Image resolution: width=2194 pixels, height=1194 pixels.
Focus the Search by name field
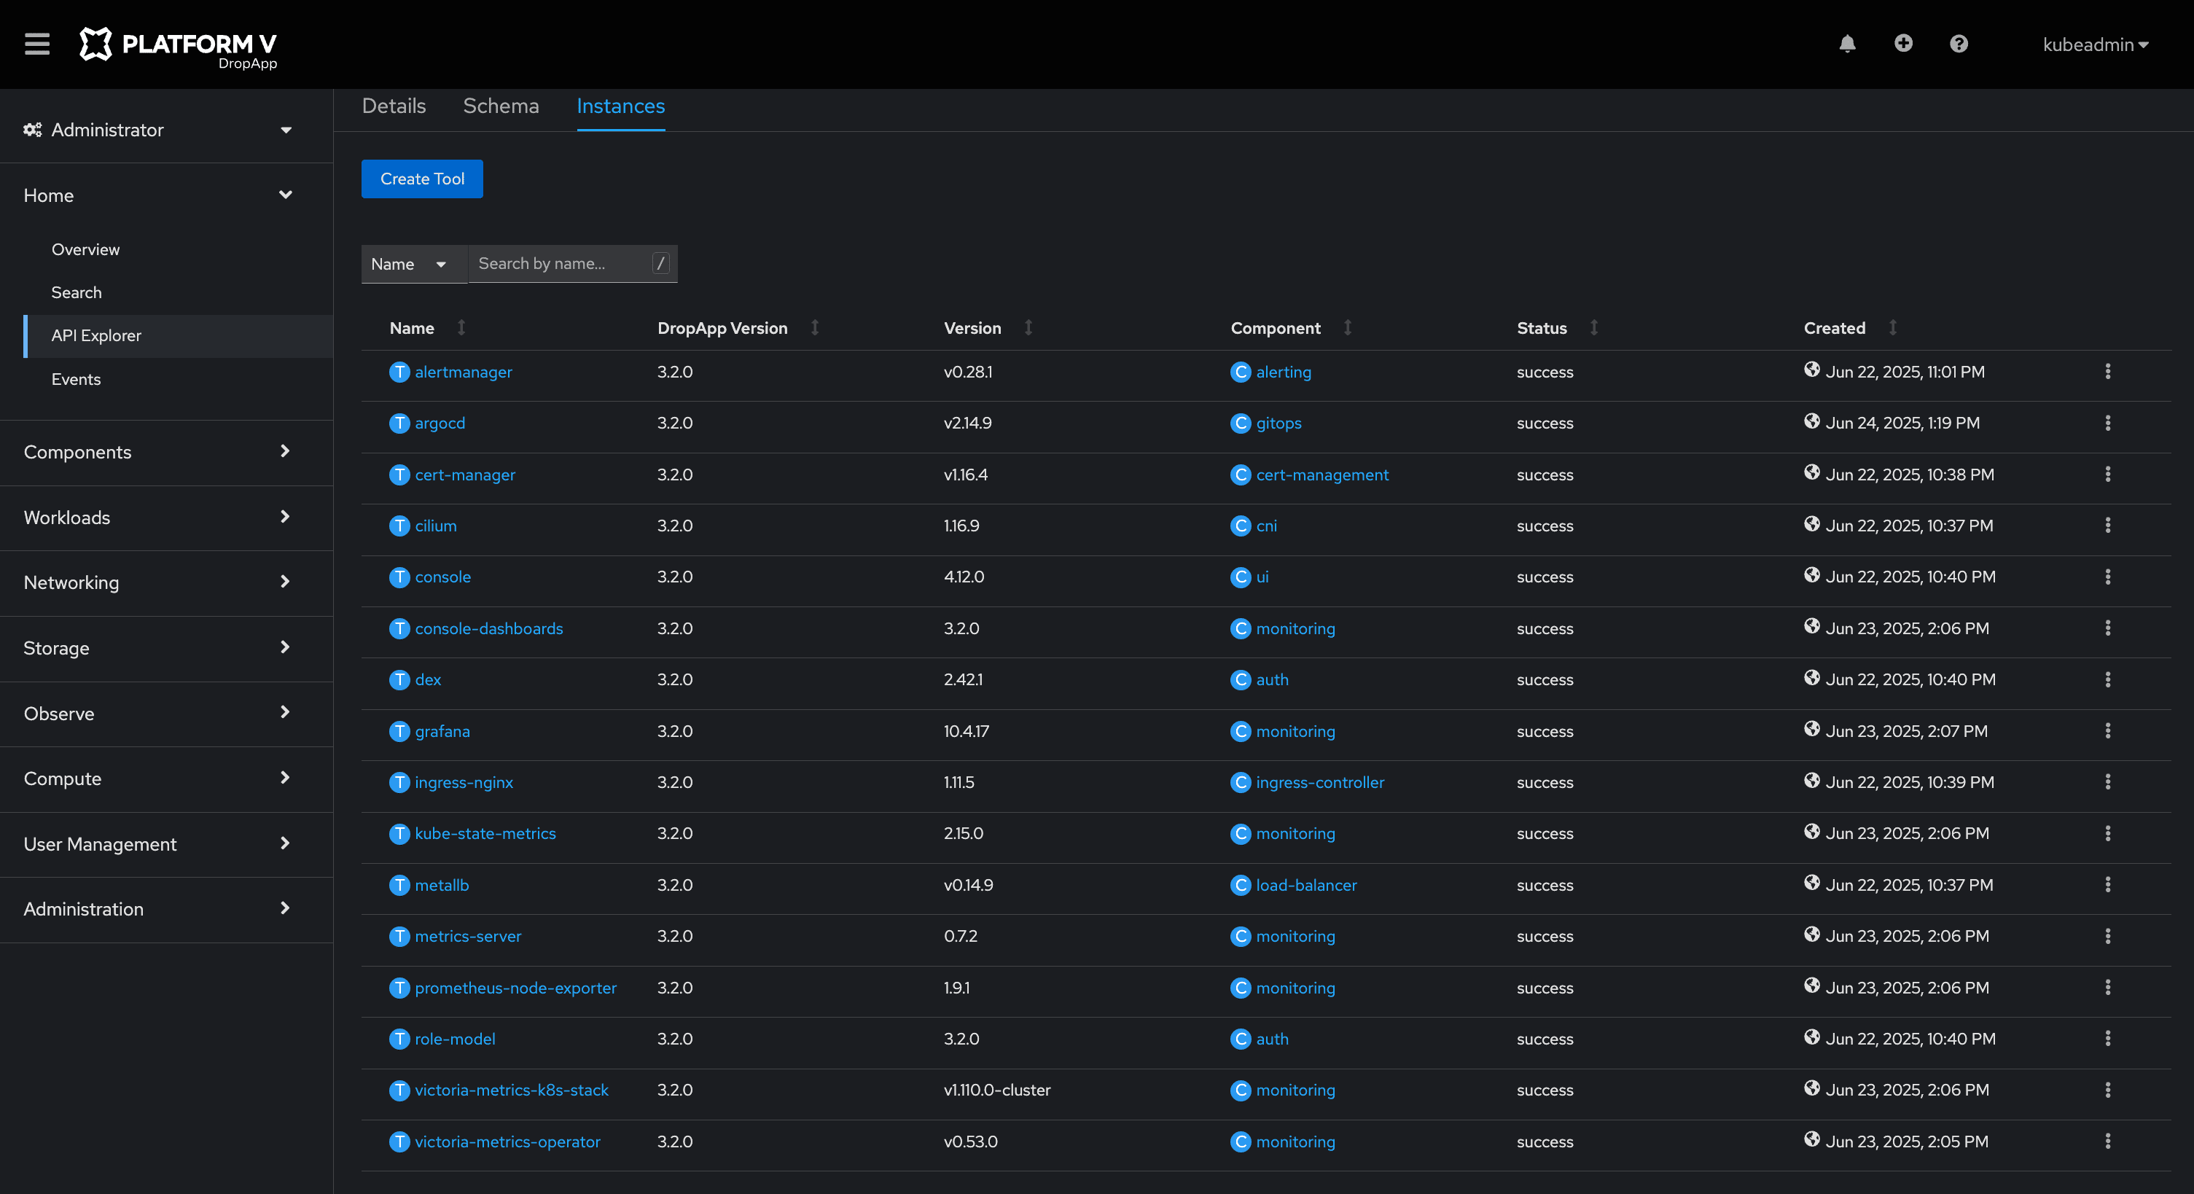[572, 264]
